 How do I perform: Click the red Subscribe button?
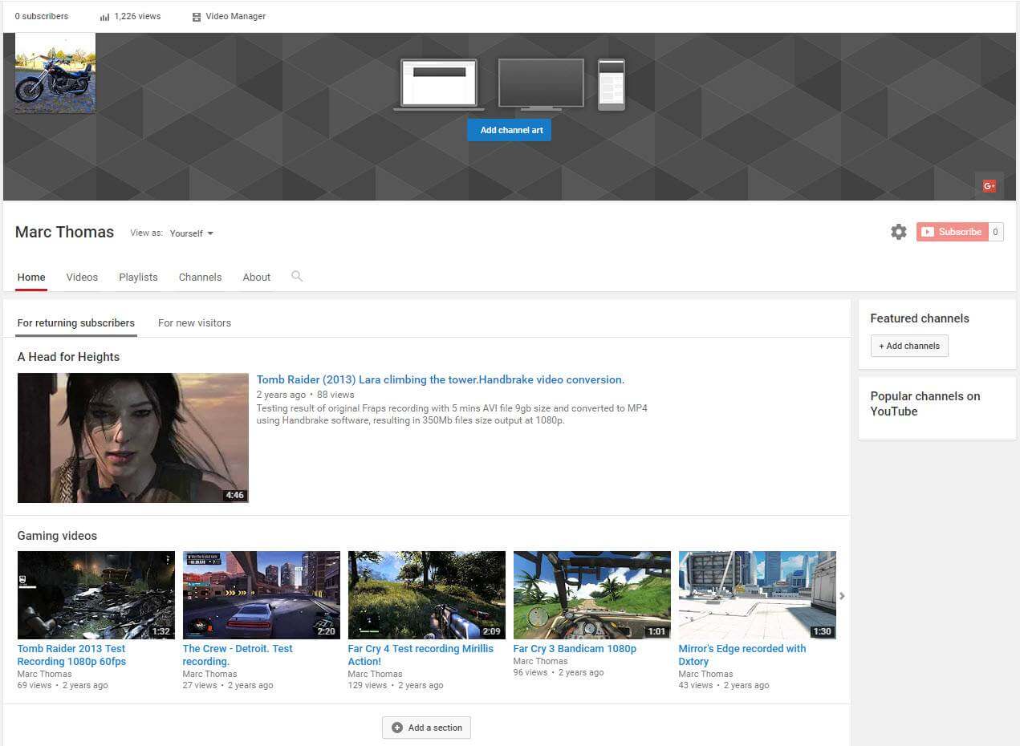pos(952,232)
